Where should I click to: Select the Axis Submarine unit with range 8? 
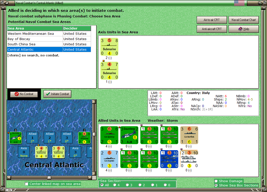click(x=109, y=47)
